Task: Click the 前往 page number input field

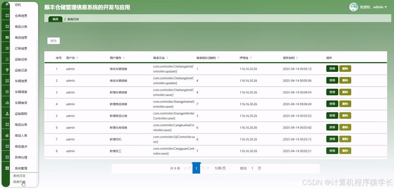Action: coord(252,168)
